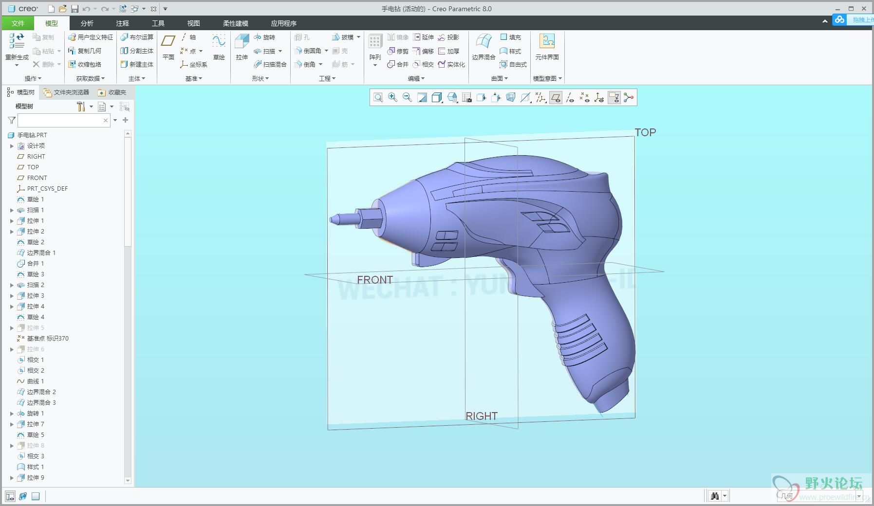
Task: Click the Revolve (旋转) tool
Action: 264,37
